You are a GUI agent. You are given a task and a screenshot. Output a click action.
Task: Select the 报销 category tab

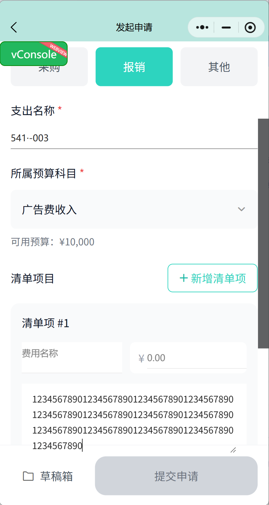[134, 67]
